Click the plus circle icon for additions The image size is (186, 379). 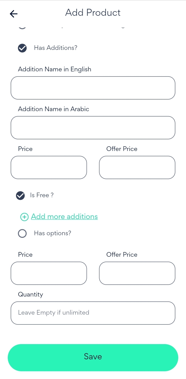pos(24,217)
